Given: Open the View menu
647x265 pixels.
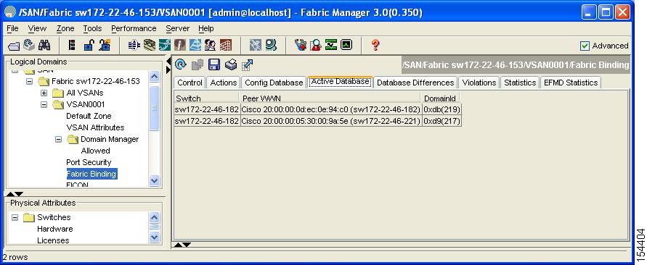Looking at the screenshot, I should 37,28.
